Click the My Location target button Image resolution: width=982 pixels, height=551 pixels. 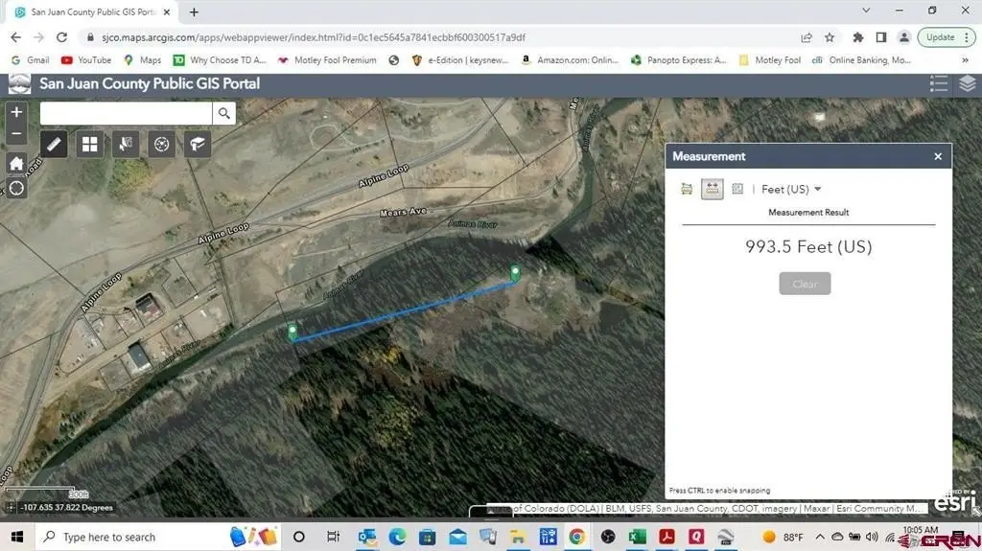pos(16,188)
